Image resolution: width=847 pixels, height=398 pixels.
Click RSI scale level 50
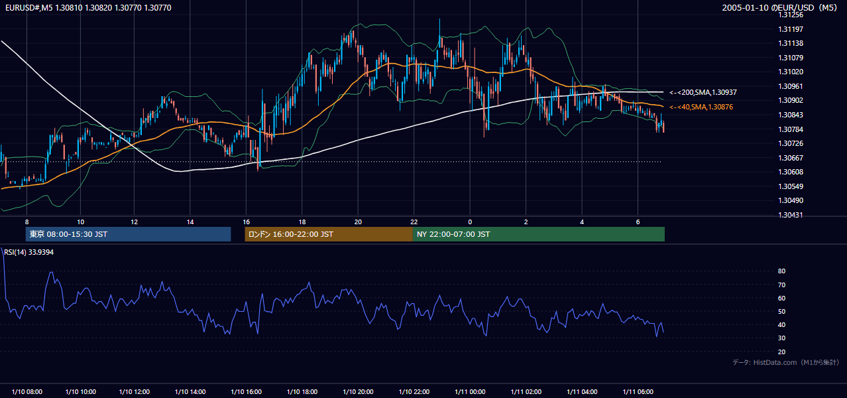[782, 311]
